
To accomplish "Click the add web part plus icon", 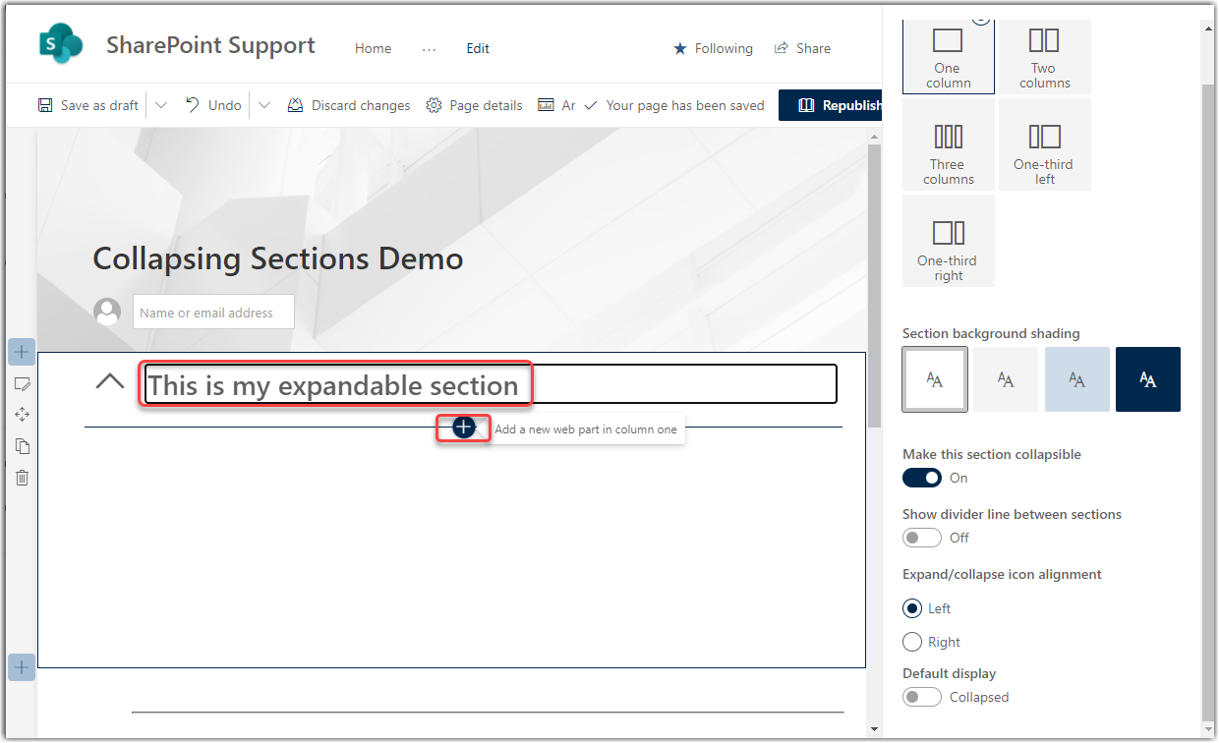I will click(x=463, y=428).
